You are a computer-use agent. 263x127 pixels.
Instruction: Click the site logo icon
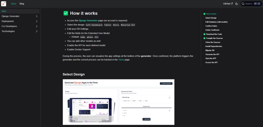coord(4,4)
